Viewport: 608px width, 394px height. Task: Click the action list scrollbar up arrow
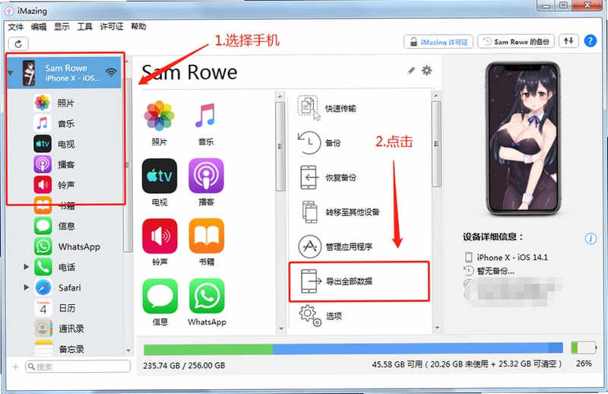pyautogui.click(x=436, y=95)
